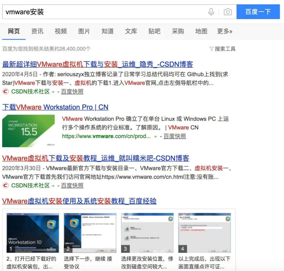The width and height of the screenshot is (284, 271).
Task: Click step 3 install location thumbnail
Action: 147,233
